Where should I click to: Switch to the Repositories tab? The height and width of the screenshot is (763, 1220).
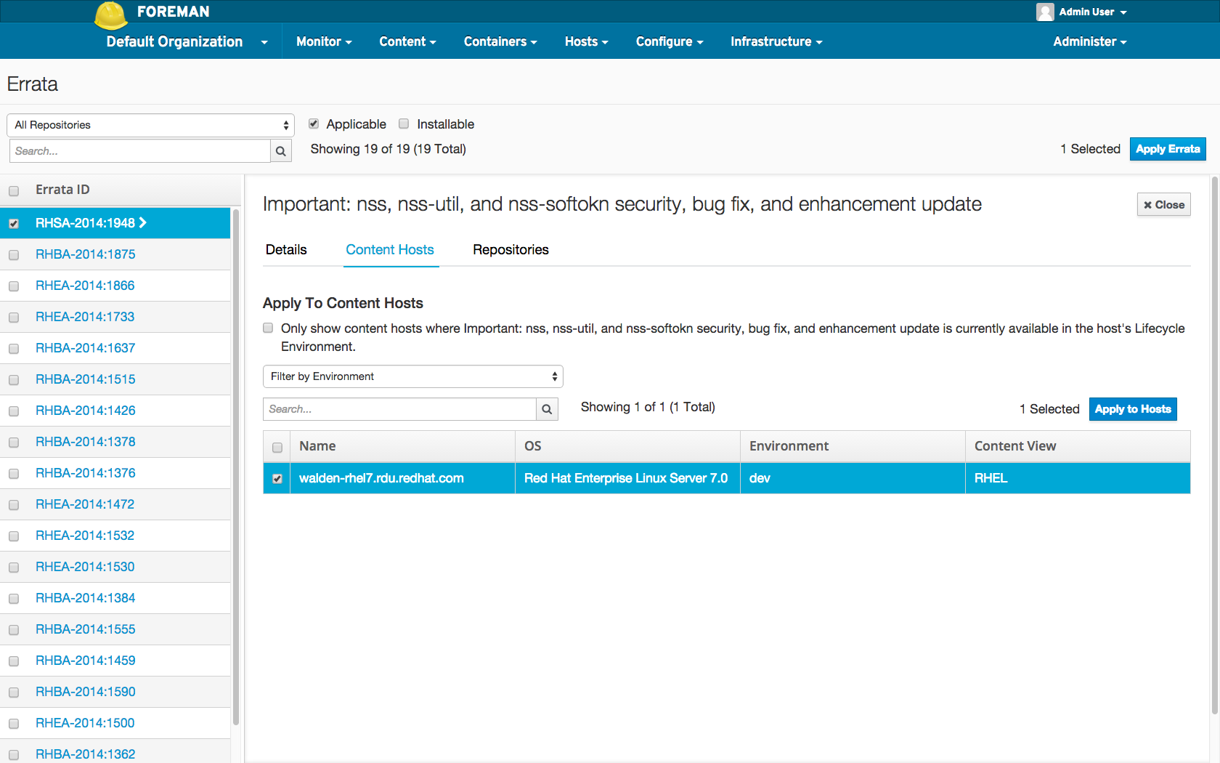511,250
